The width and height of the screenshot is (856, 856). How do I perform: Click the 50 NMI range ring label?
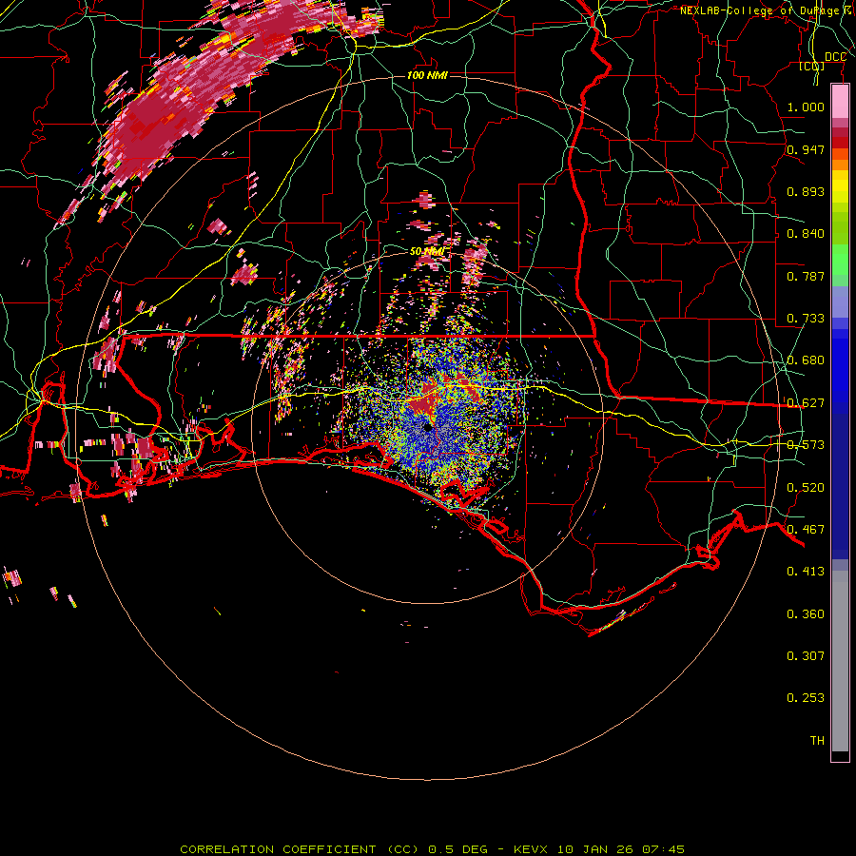click(427, 252)
